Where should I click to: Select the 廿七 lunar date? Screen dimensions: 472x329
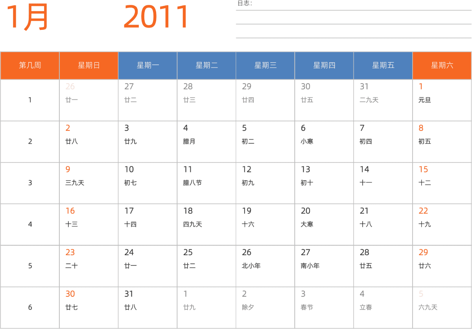[72, 307]
